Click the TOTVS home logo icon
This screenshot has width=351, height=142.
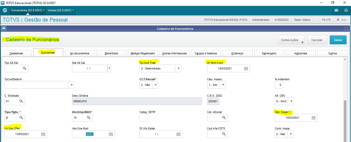pos(5,10)
